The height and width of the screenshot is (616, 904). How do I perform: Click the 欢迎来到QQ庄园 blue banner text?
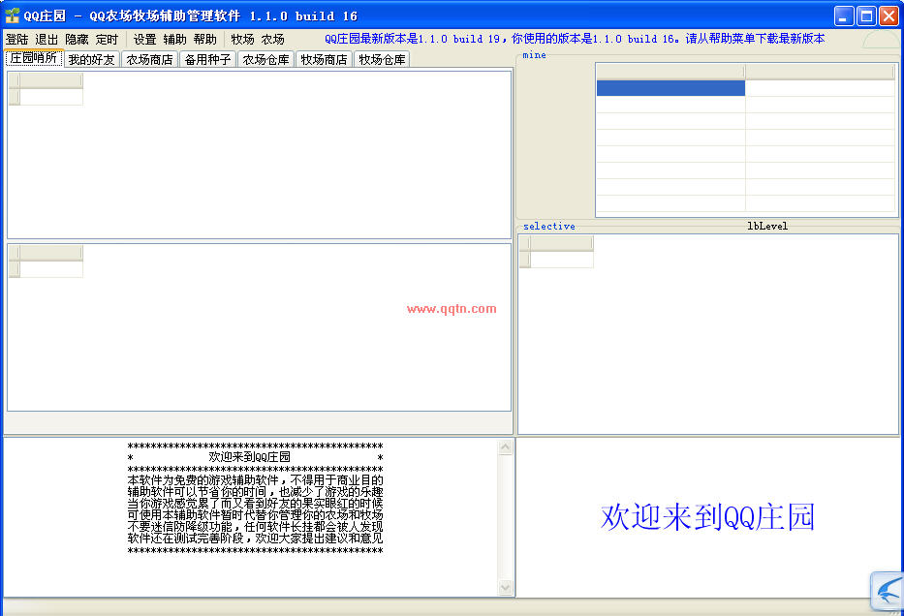point(707,516)
